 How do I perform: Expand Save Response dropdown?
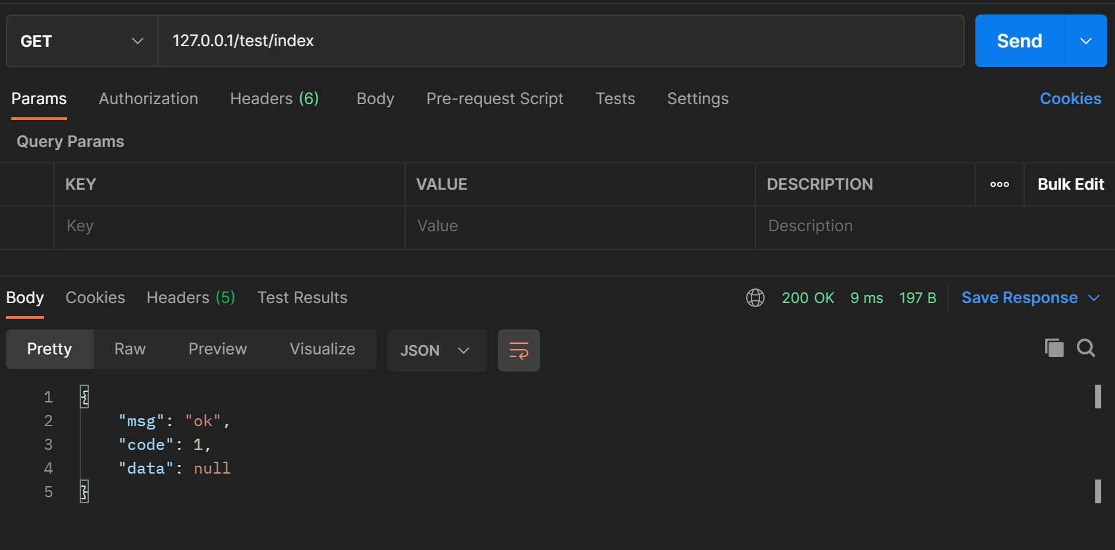(x=1094, y=298)
